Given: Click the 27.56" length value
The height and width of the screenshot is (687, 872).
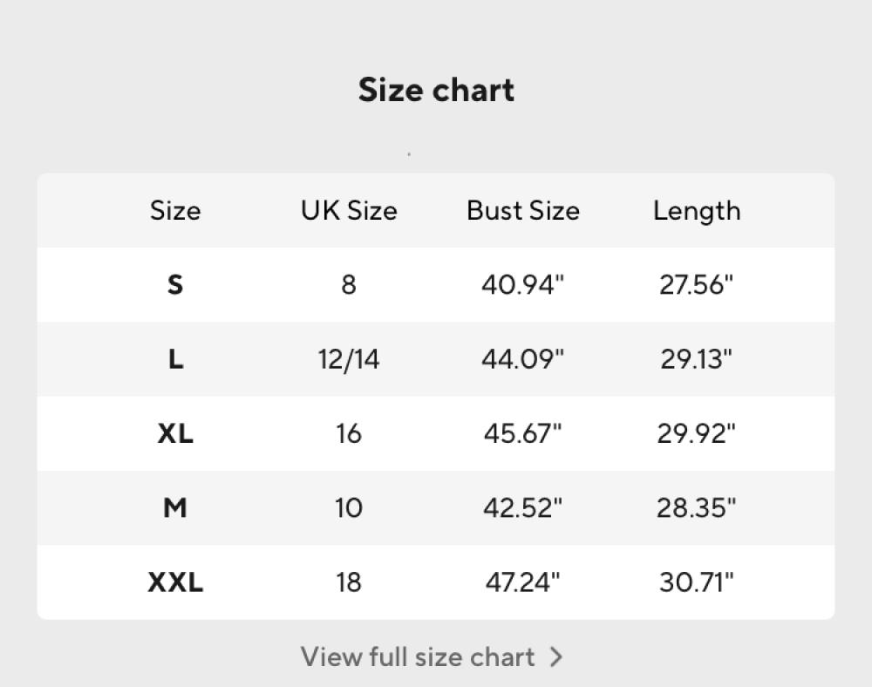Looking at the screenshot, I should pos(697,285).
